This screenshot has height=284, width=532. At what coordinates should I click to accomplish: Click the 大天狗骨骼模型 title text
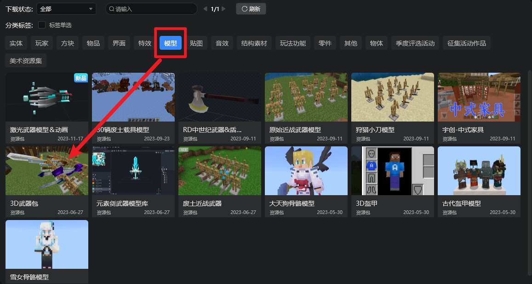(x=292, y=203)
